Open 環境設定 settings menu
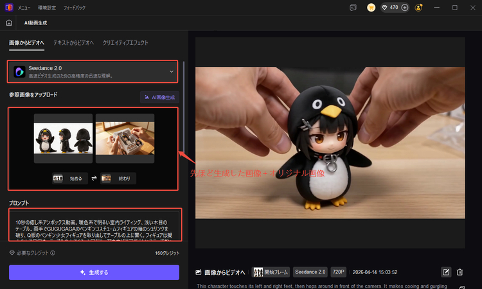482x289 pixels. coord(47,8)
